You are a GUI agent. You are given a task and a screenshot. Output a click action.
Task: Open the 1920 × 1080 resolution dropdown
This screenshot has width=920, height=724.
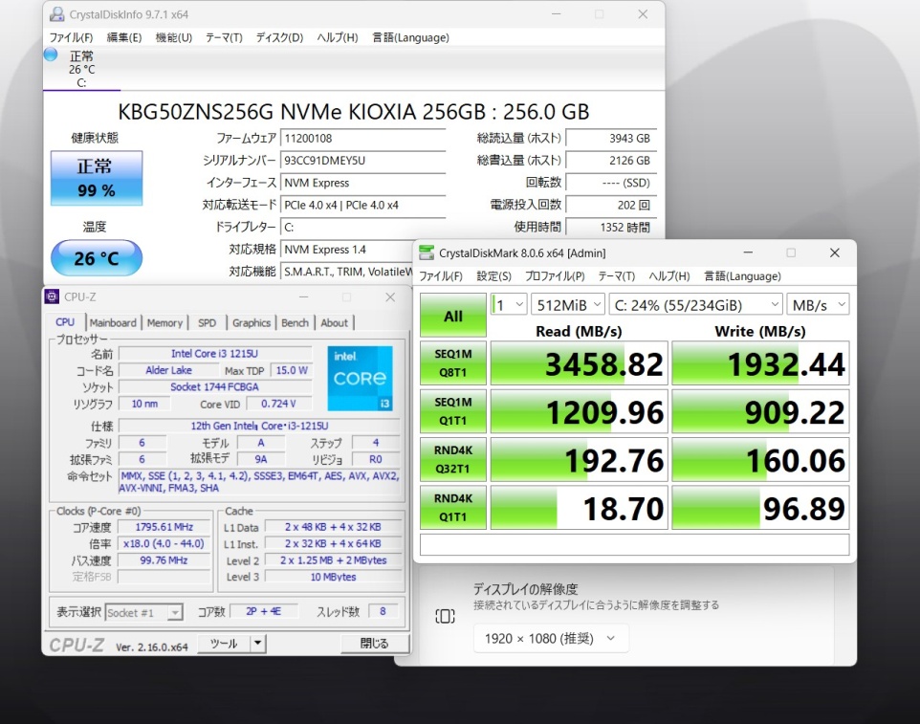[x=551, y=638]
